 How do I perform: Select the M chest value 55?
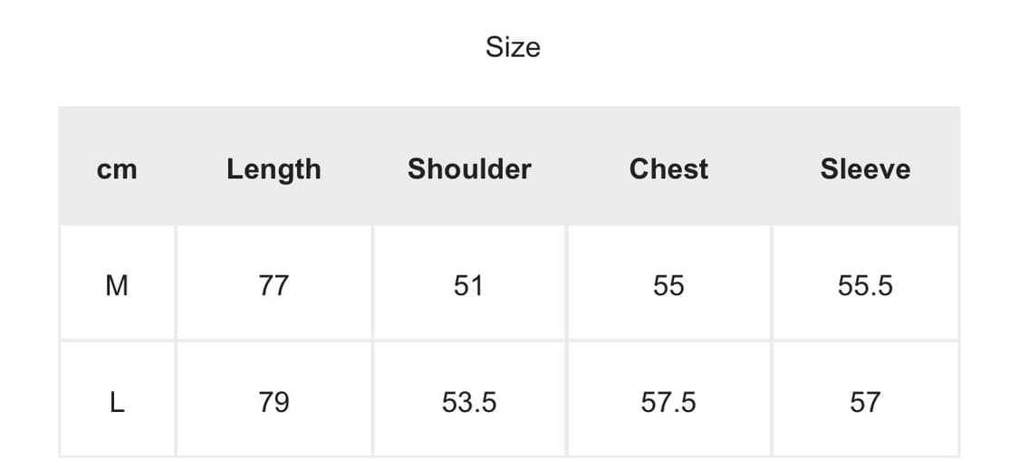coord(668,285)
